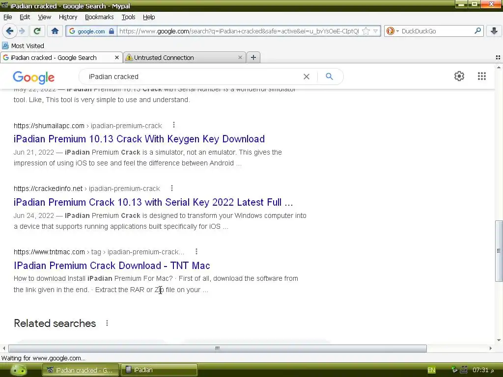Click the horizontal scrollbar right arrow

click(491, 348)
